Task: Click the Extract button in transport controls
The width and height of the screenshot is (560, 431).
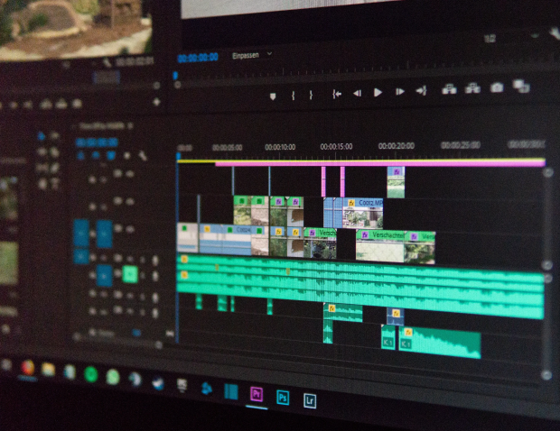Action: [x=472, y=88]
